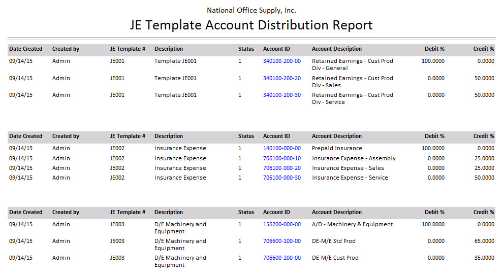Select the Insurance Expense - Assembly description
This screenshot has width=504, height=280.
coord(354,158)
